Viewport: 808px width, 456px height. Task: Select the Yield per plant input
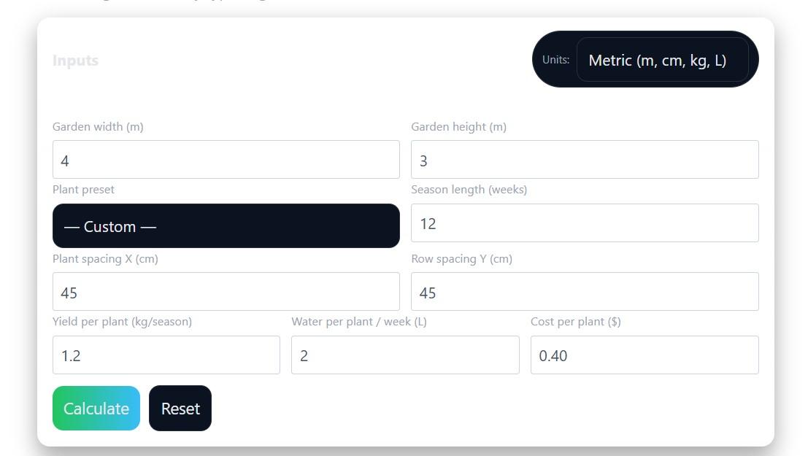click(x=166, y=355)
